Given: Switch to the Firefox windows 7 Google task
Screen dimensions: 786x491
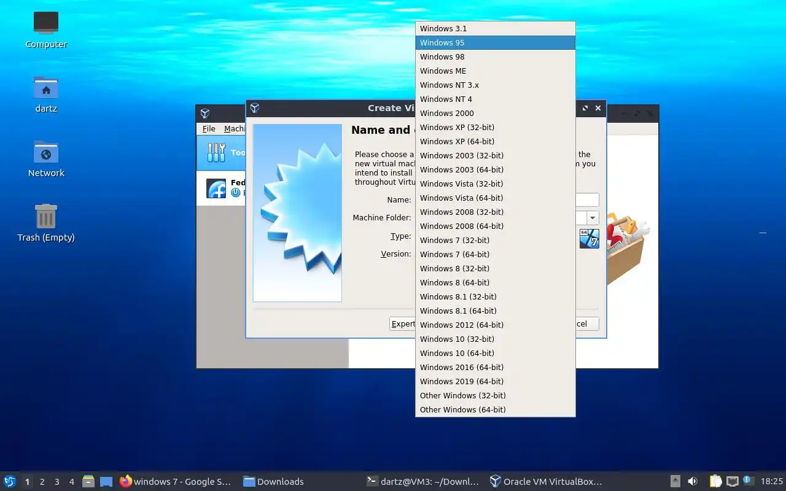Looking at the screenshot, I should [176, 481].
